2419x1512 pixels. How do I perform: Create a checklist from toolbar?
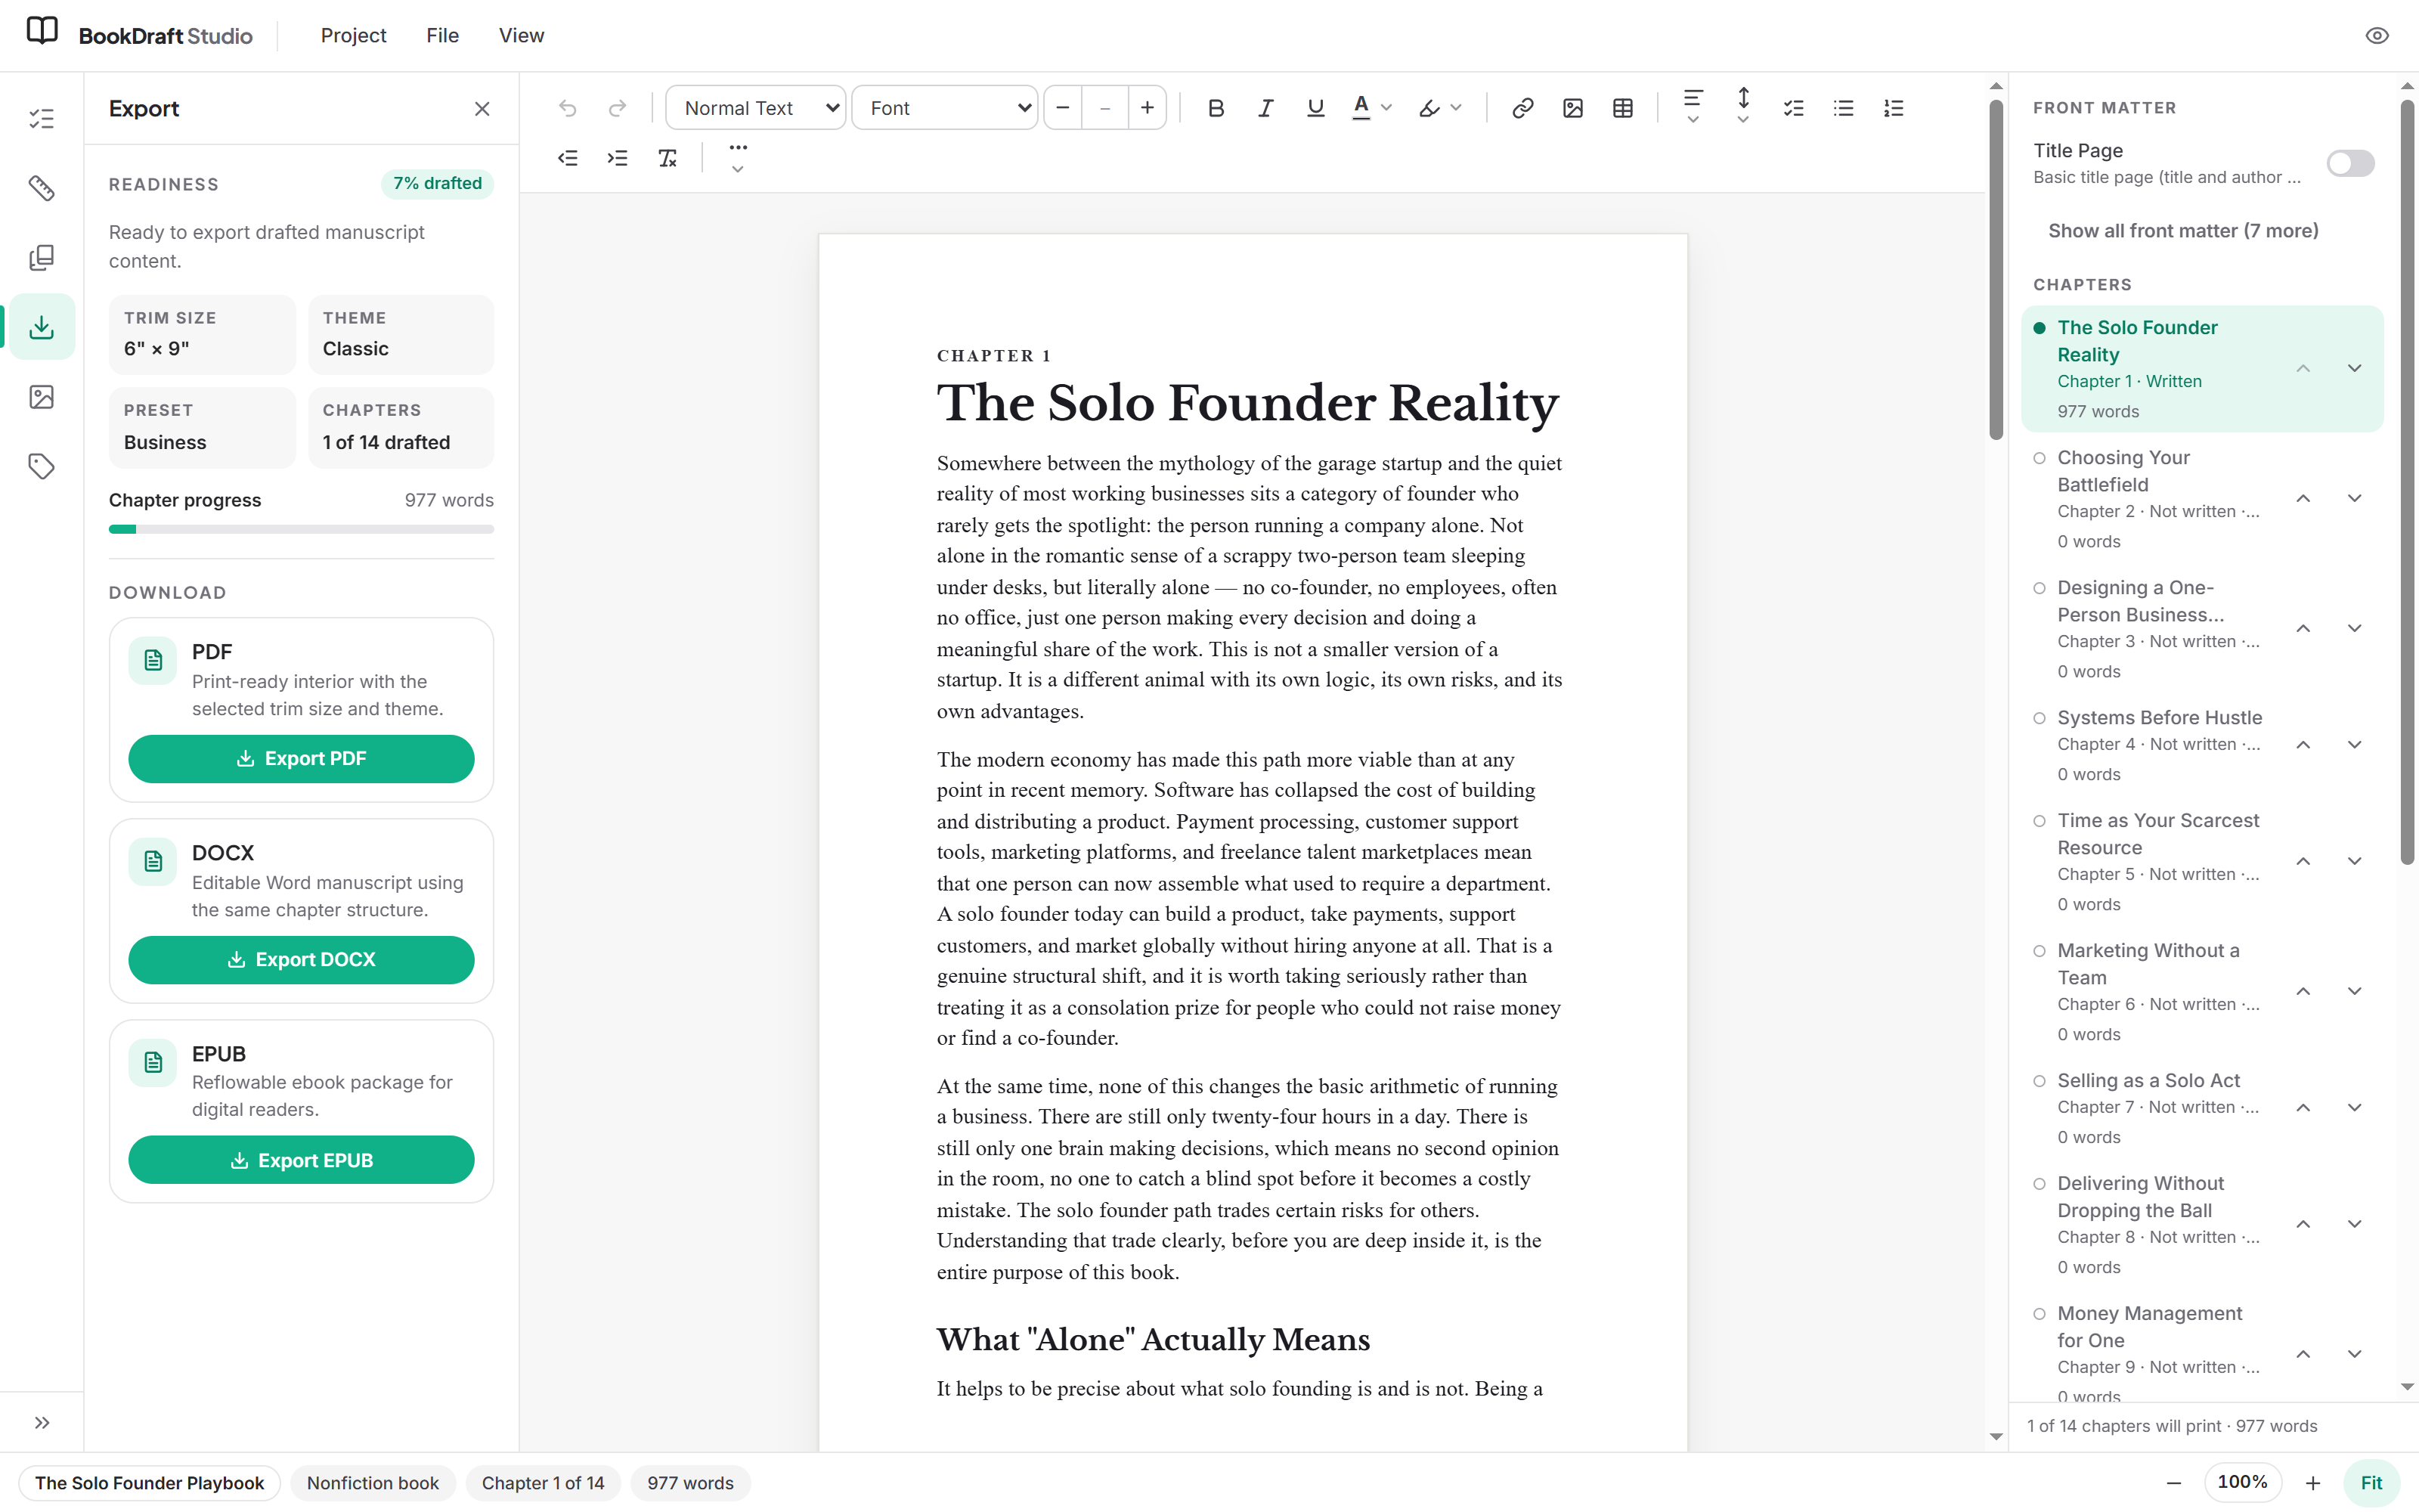tap(1793, 108)
